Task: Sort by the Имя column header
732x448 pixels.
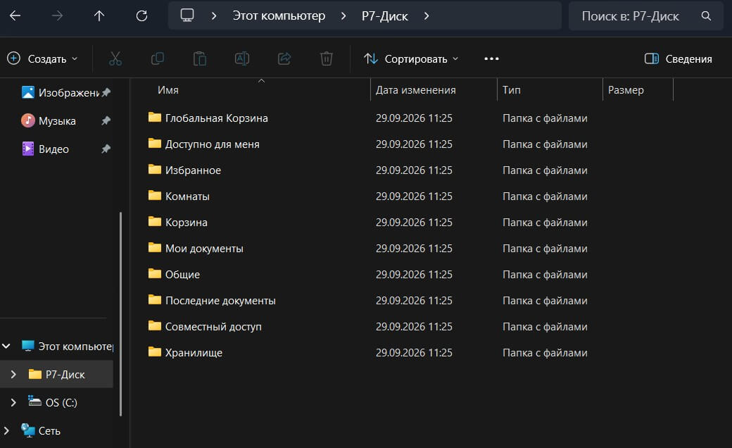Action: click(x=168, y=89)
